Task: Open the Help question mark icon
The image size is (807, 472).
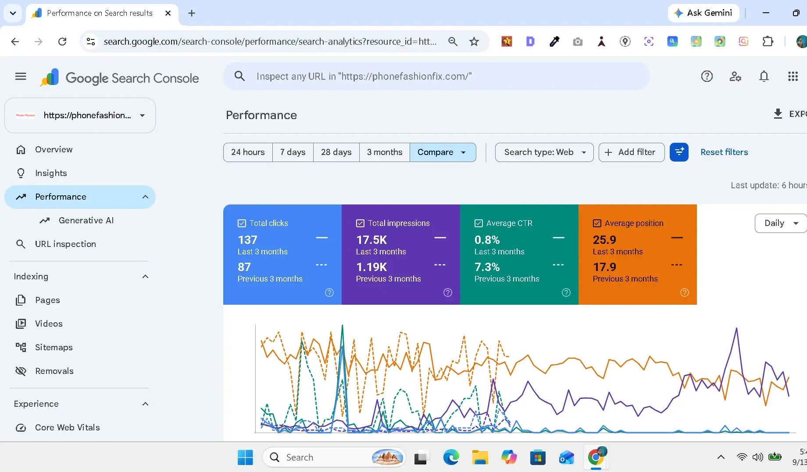Action: (707, 77)
